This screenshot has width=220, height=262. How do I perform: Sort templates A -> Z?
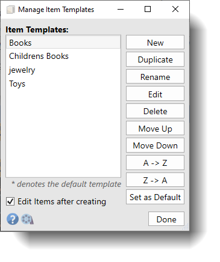coord(155,163)
